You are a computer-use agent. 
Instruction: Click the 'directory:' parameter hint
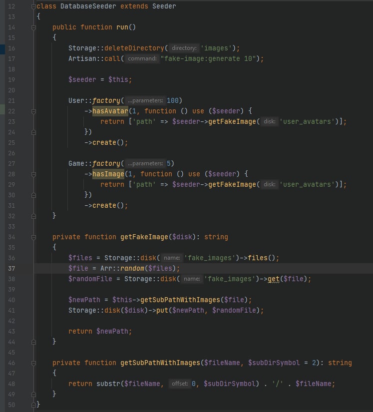(184, 48)
